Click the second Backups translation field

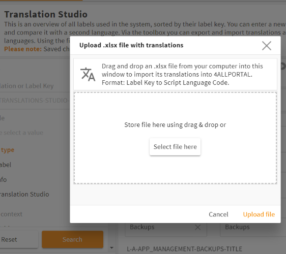(253, 227)
